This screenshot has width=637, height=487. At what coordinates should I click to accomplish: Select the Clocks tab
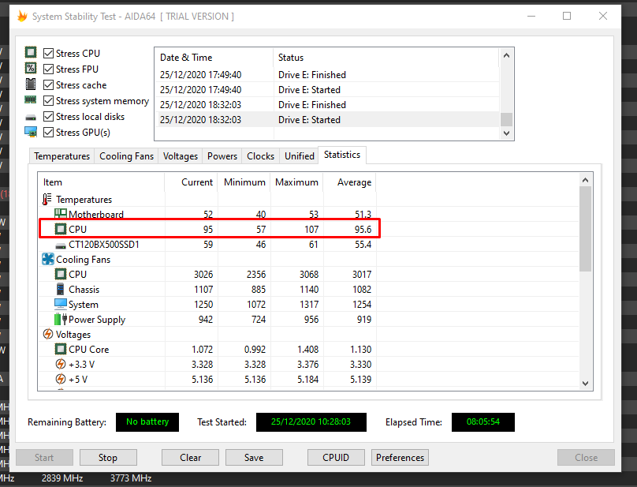point(260,156)
